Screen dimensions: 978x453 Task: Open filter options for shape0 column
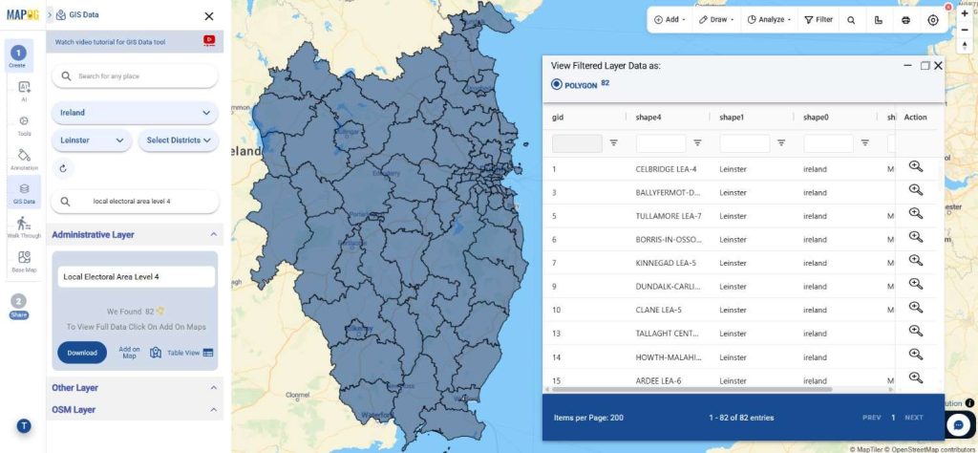[x=865, y=143]
